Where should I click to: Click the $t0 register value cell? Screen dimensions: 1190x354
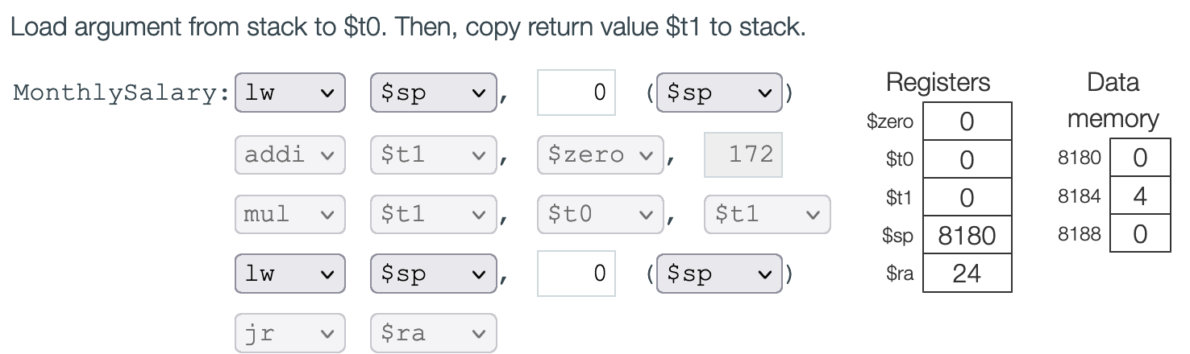coord(967,159)
